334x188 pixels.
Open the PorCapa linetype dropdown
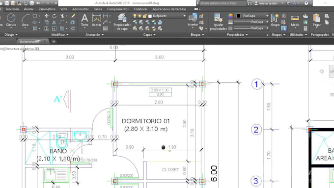[x=267, y=28]
